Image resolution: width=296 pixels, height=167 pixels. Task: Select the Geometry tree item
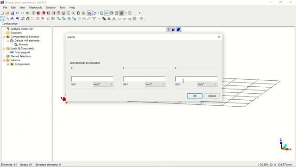[16, 33]
